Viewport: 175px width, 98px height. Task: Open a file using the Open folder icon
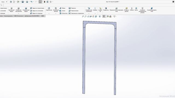pos(18,2)
